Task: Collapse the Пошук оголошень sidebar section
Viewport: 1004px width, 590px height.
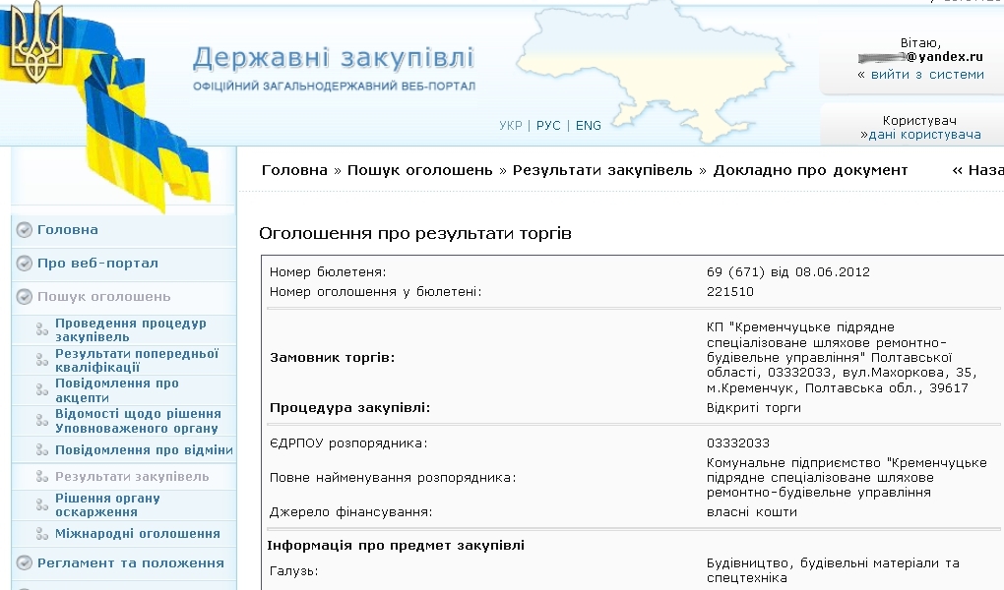Action: tap(103, 297)
